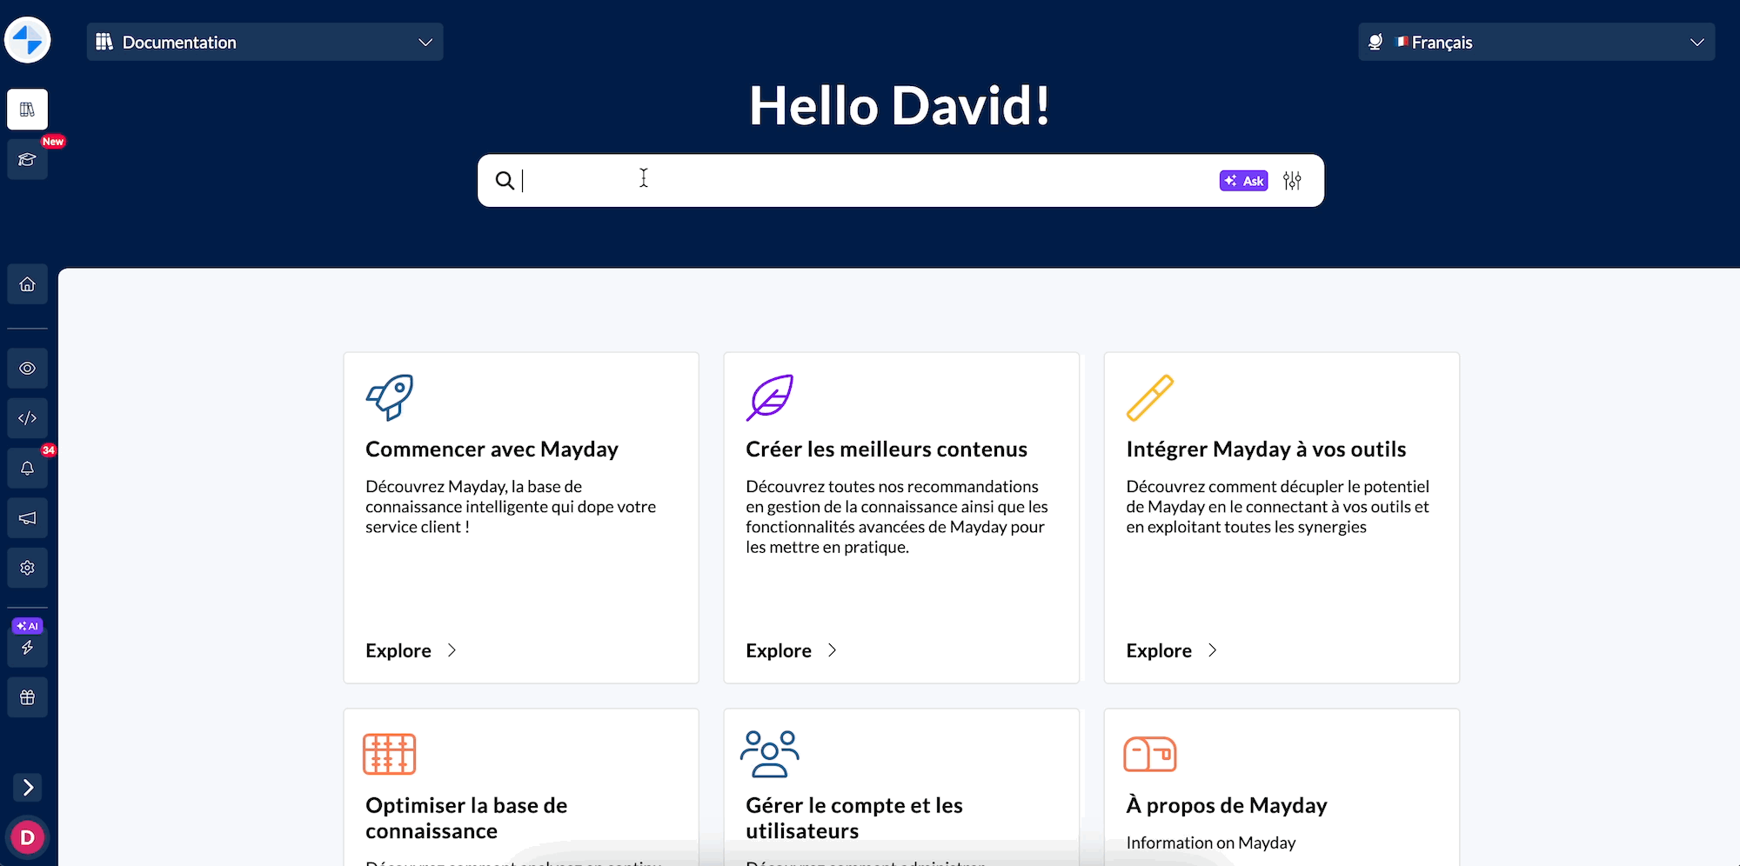Click the AI lightning bolt icon
The width and height of the screenshot is (1740, 866).
(x=27, y=647)
